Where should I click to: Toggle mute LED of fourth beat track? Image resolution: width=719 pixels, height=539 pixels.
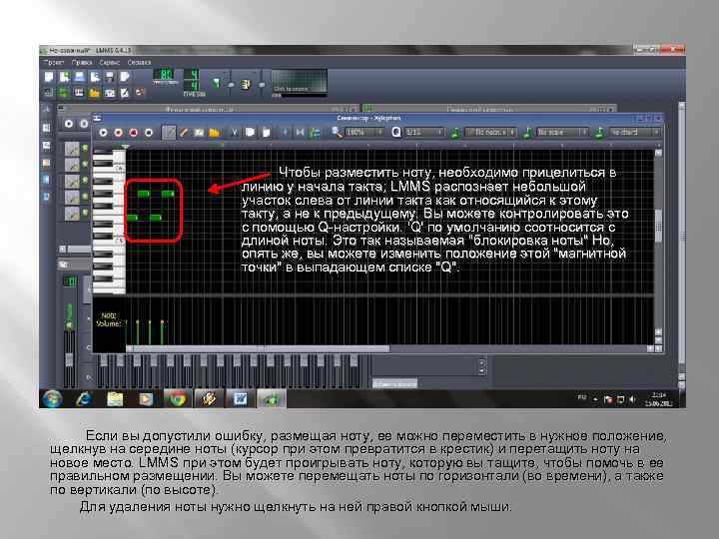point(85,197)
